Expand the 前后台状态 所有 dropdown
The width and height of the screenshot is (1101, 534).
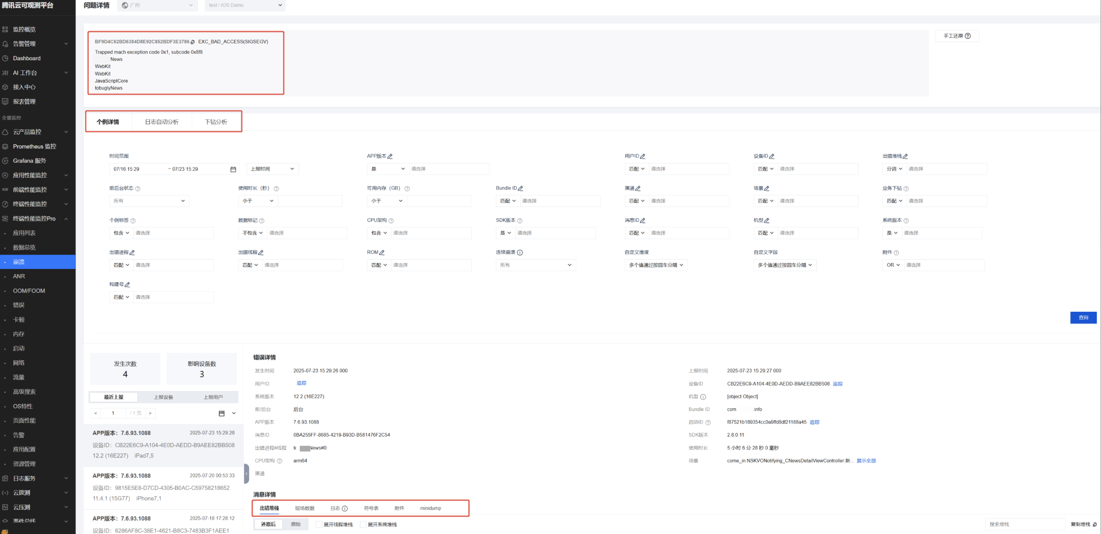coord(149,201)
